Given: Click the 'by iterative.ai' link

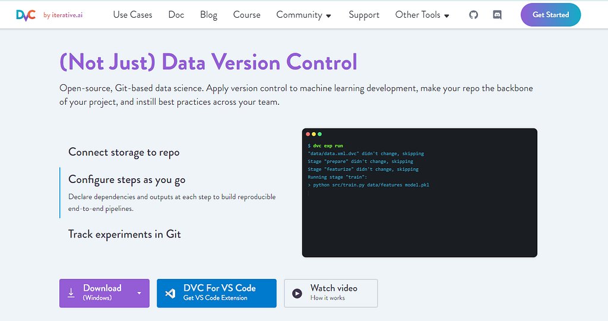Looking at the screenshot, I should (x=63, y=15).
